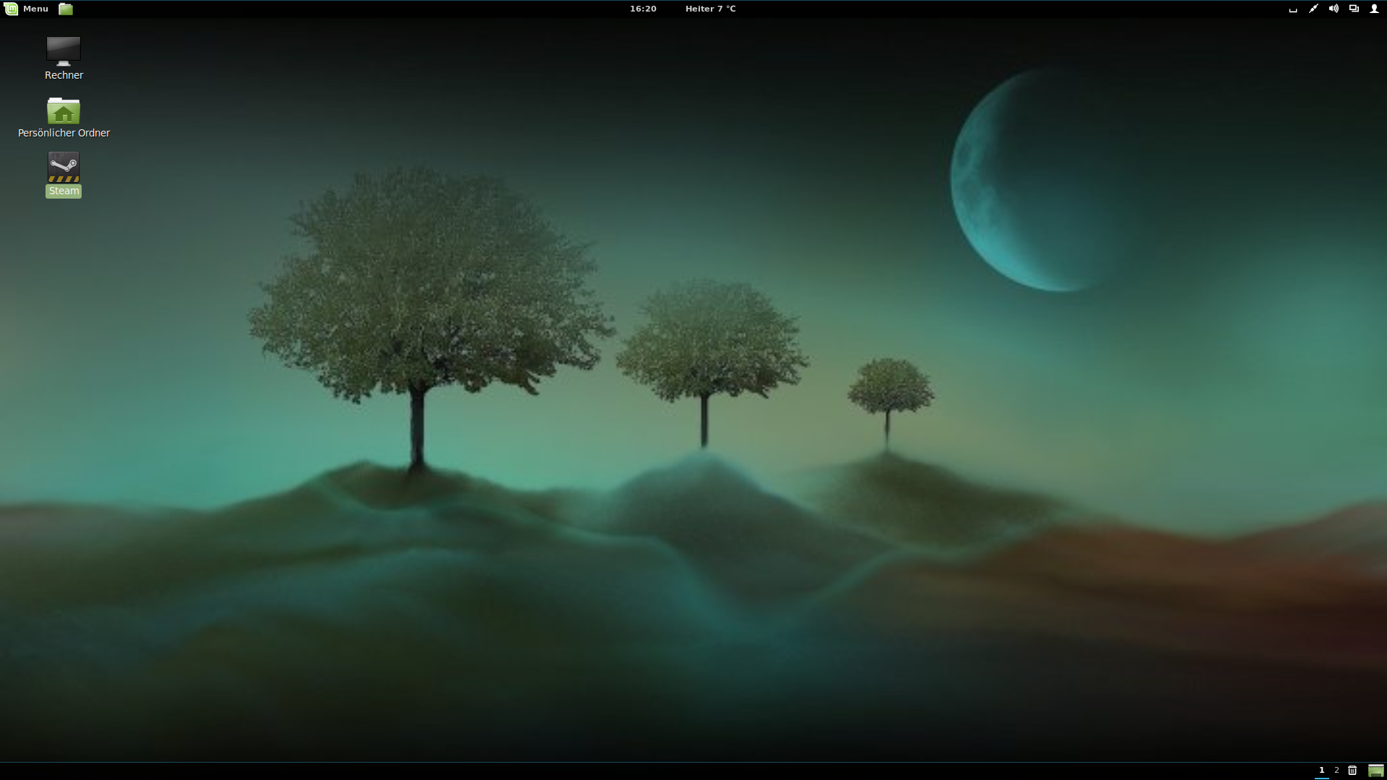Switch to workspace 2
Viewport: 1387px width, 780px height.
pos(1336,770)
